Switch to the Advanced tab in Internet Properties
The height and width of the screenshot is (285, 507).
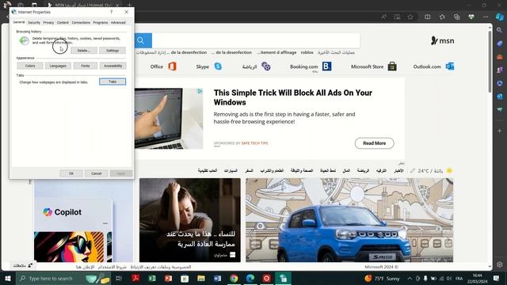pyautogui.click(x=118, y=23)
